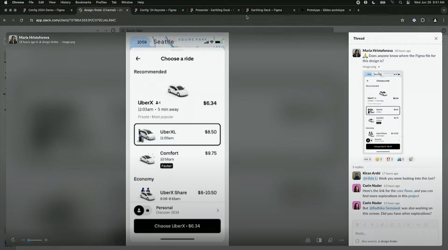The width and height of the screenshot is (448, 250).
Task: Click the Reply message input field
Action: [395, 233]
